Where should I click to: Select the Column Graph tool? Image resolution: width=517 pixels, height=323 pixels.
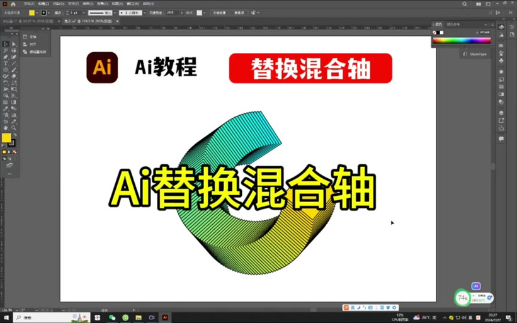[x=14, y=115]
